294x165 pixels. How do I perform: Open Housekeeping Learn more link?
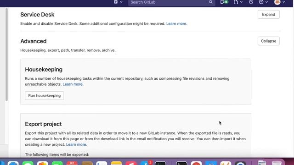tap(73, 84)
